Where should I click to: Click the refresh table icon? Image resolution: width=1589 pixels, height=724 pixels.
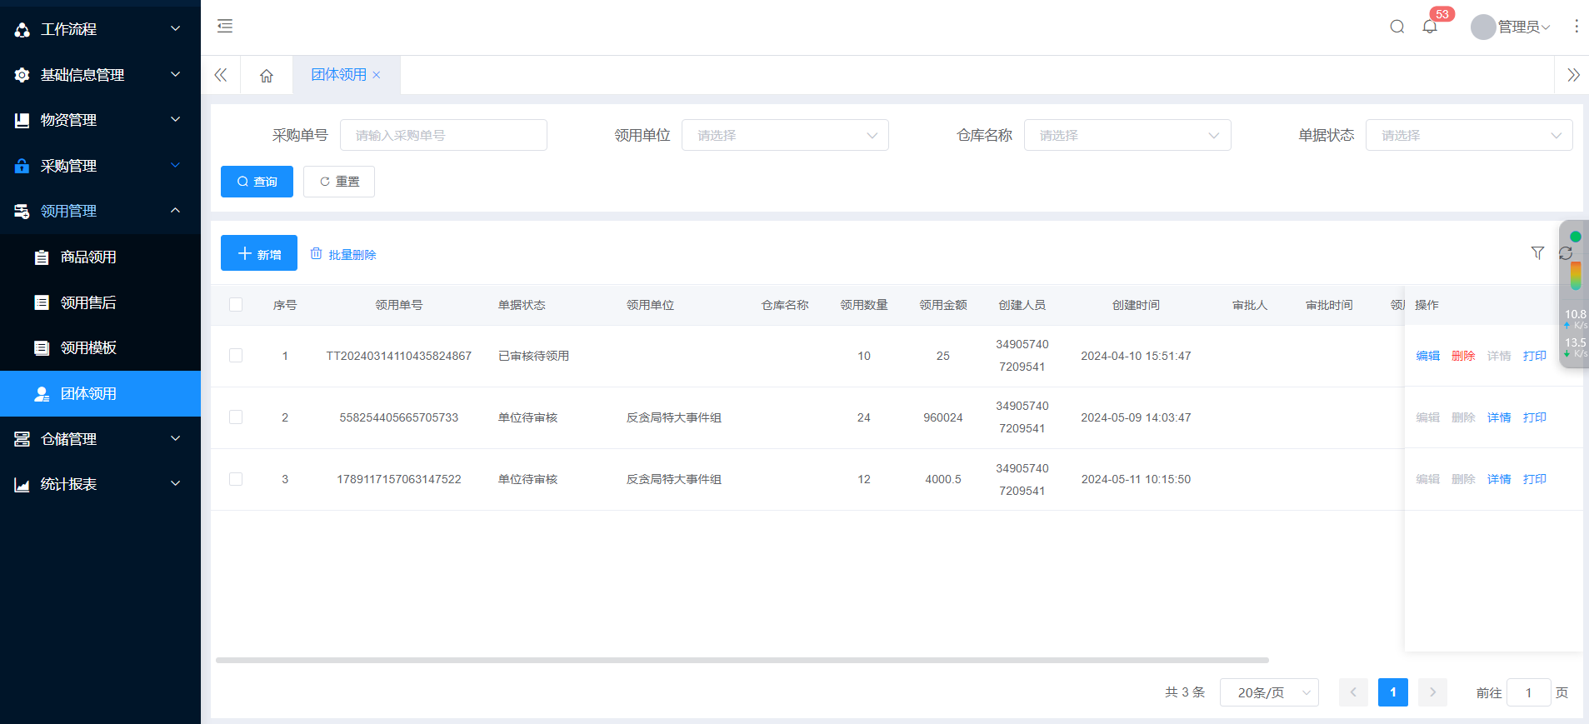coord(1566,253)
